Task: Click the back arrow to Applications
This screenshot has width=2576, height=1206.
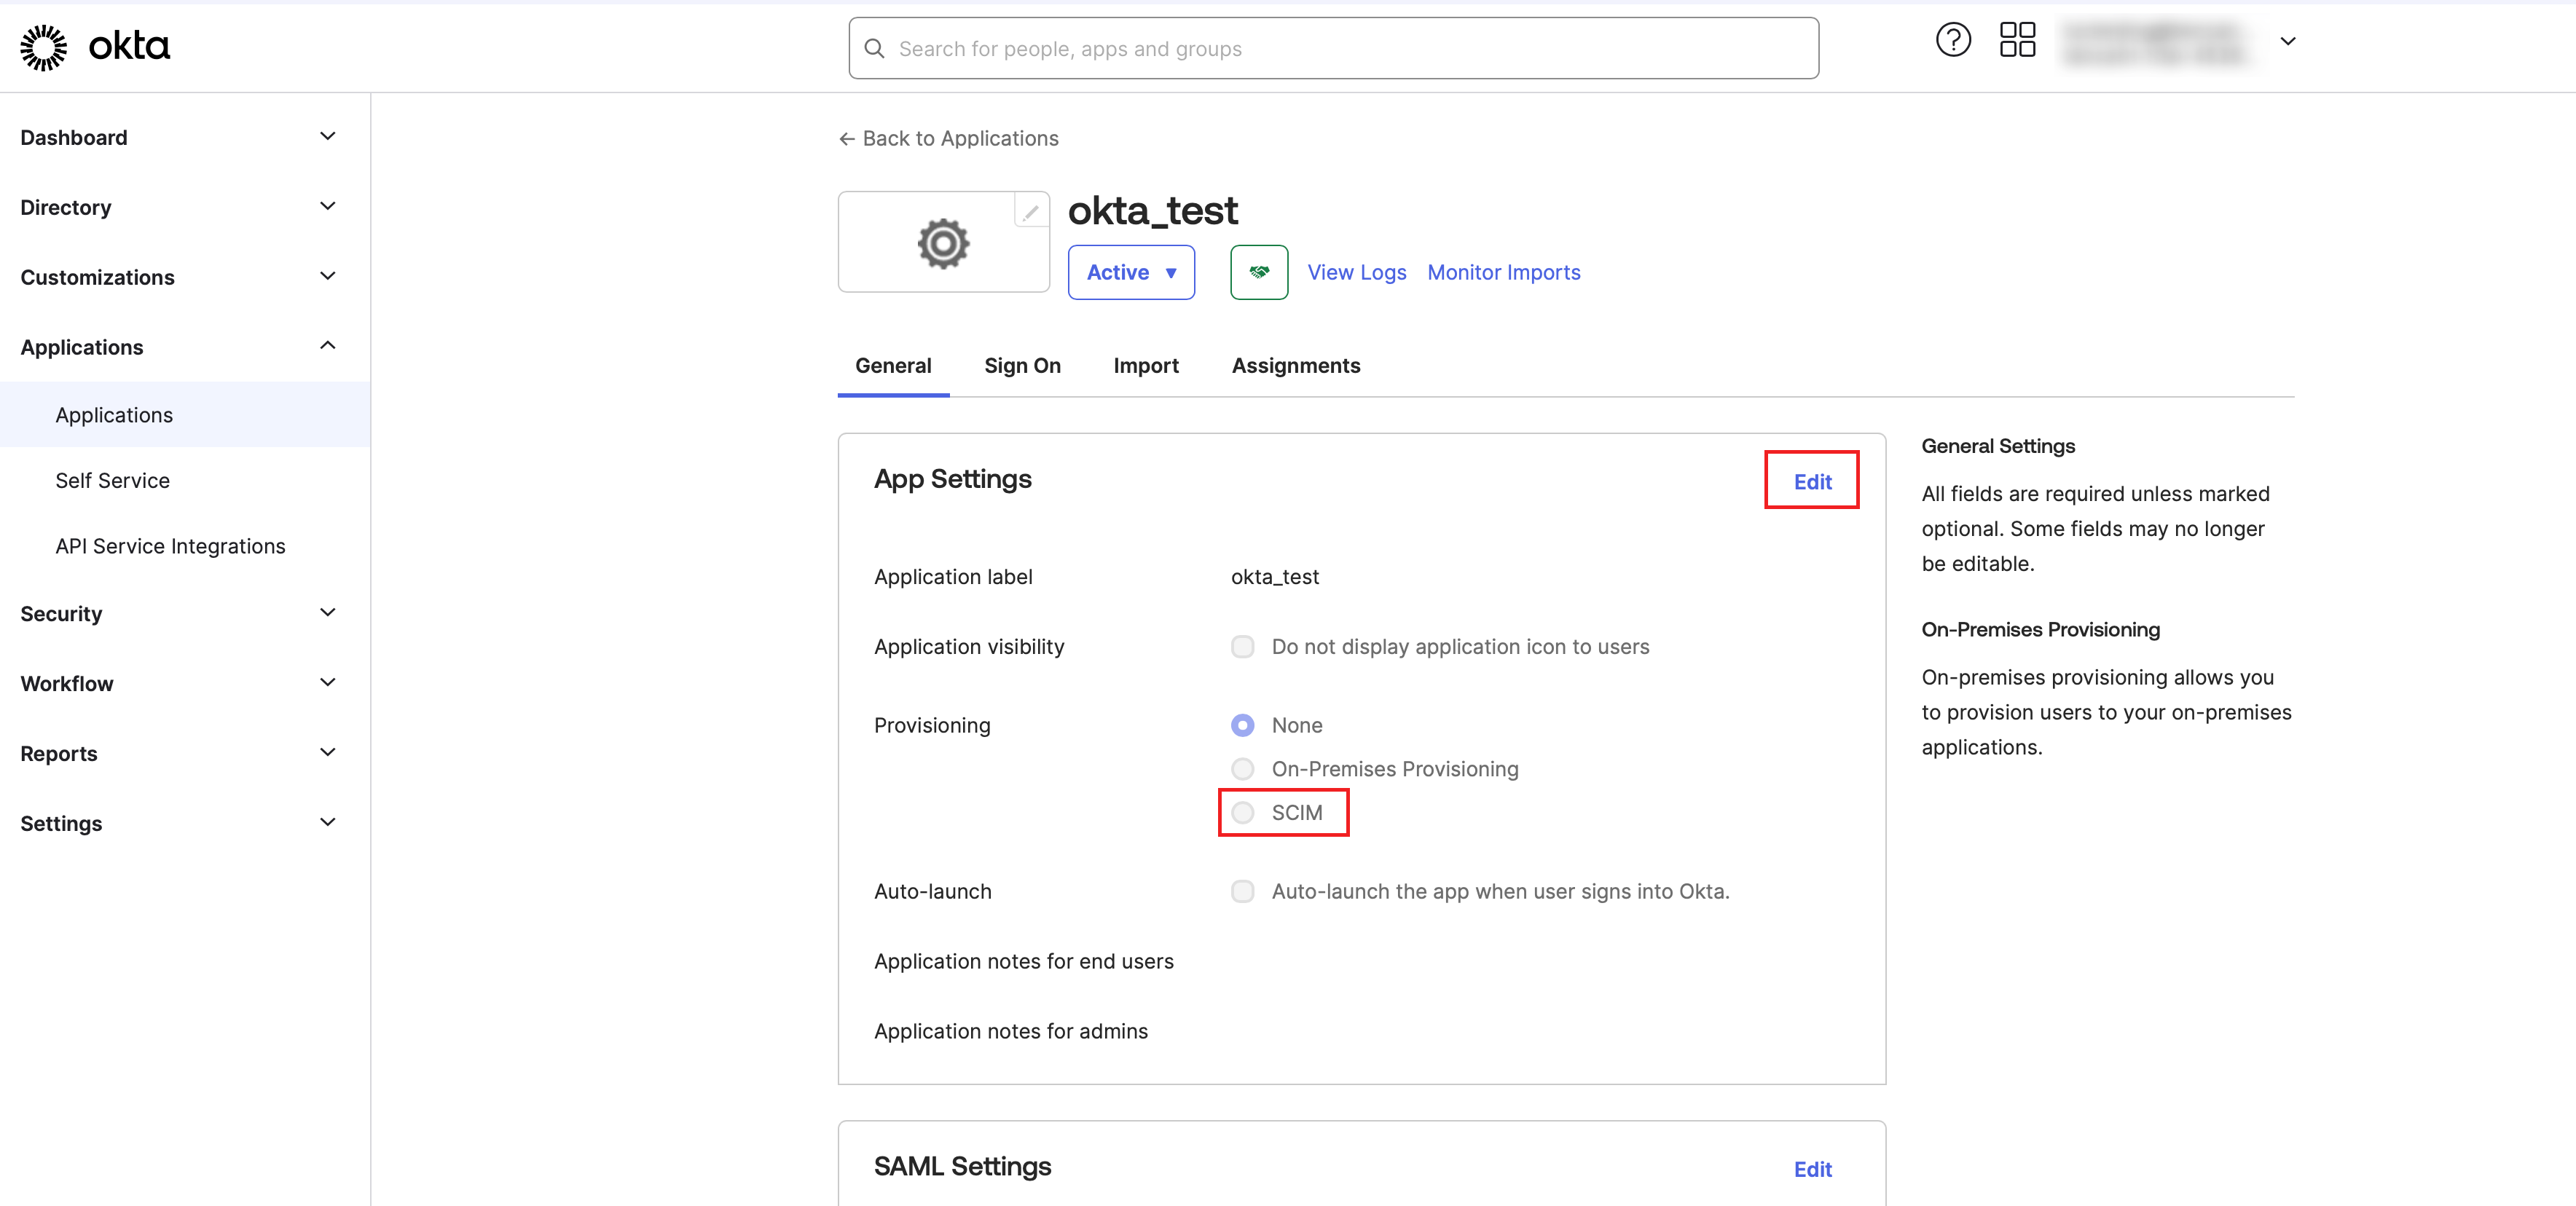Action: click(846, 139)
